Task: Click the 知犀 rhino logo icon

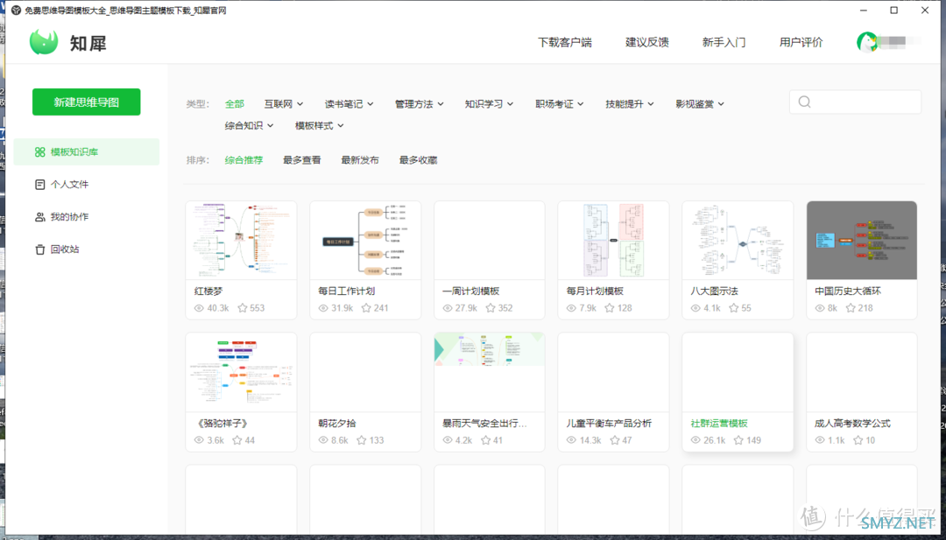Action: pyautogui.click(x=44, y=42)
